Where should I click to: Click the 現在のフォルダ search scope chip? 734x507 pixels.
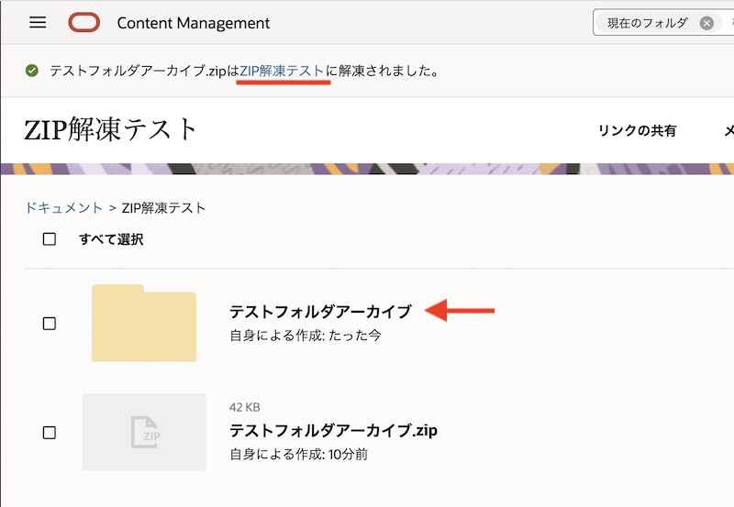[x=647, y=23]
